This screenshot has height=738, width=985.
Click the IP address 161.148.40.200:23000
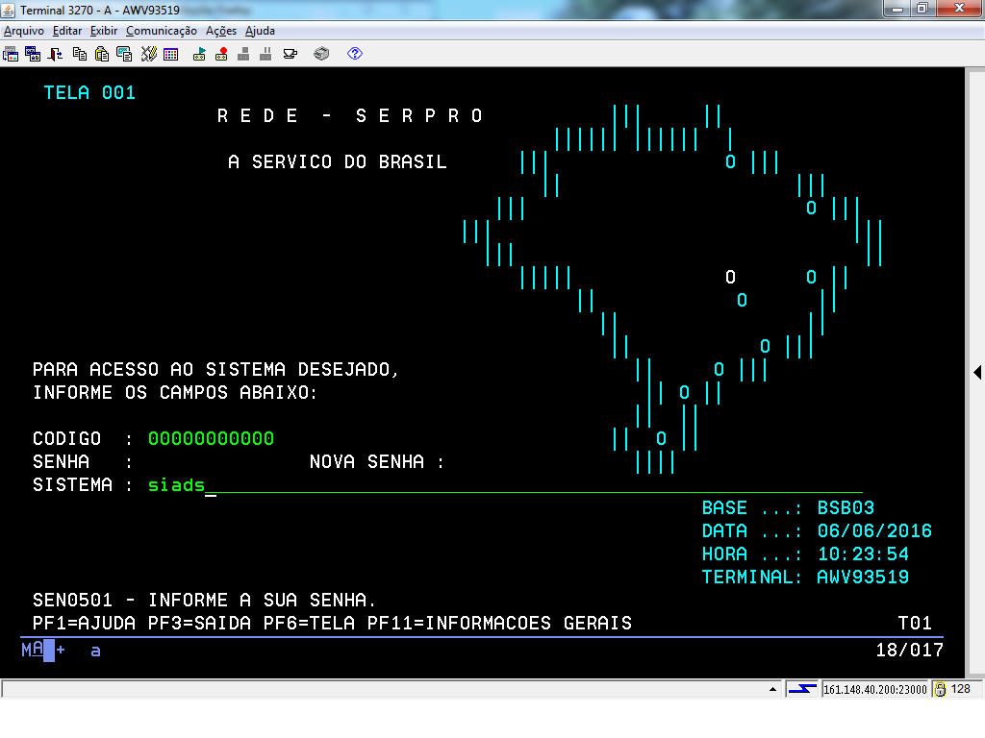tap(875, 690)
